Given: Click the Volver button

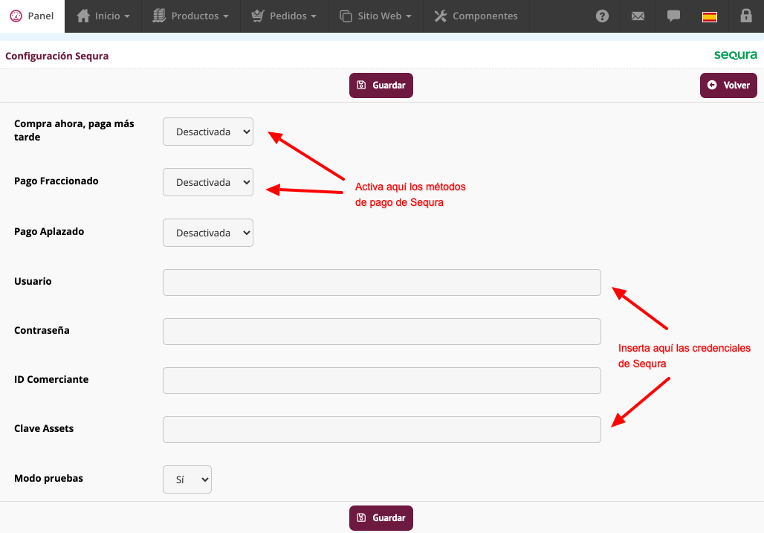Looking at the screenshot, I should [728, 85].
